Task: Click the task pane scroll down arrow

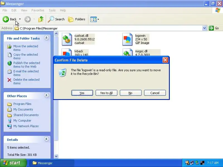Action: (56, 156)
